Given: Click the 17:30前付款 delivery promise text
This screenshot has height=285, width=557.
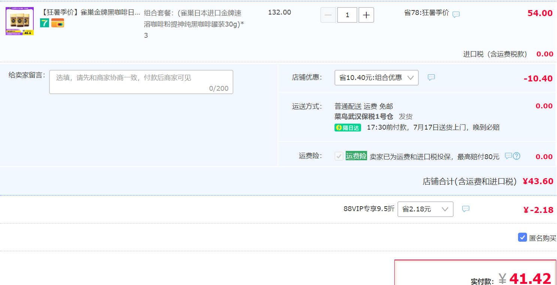Looking at the screenshot, I should 433,128.
